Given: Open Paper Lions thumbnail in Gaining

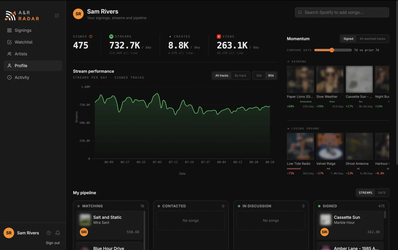Looking at the screenshot, I should [x=300, y=79].
